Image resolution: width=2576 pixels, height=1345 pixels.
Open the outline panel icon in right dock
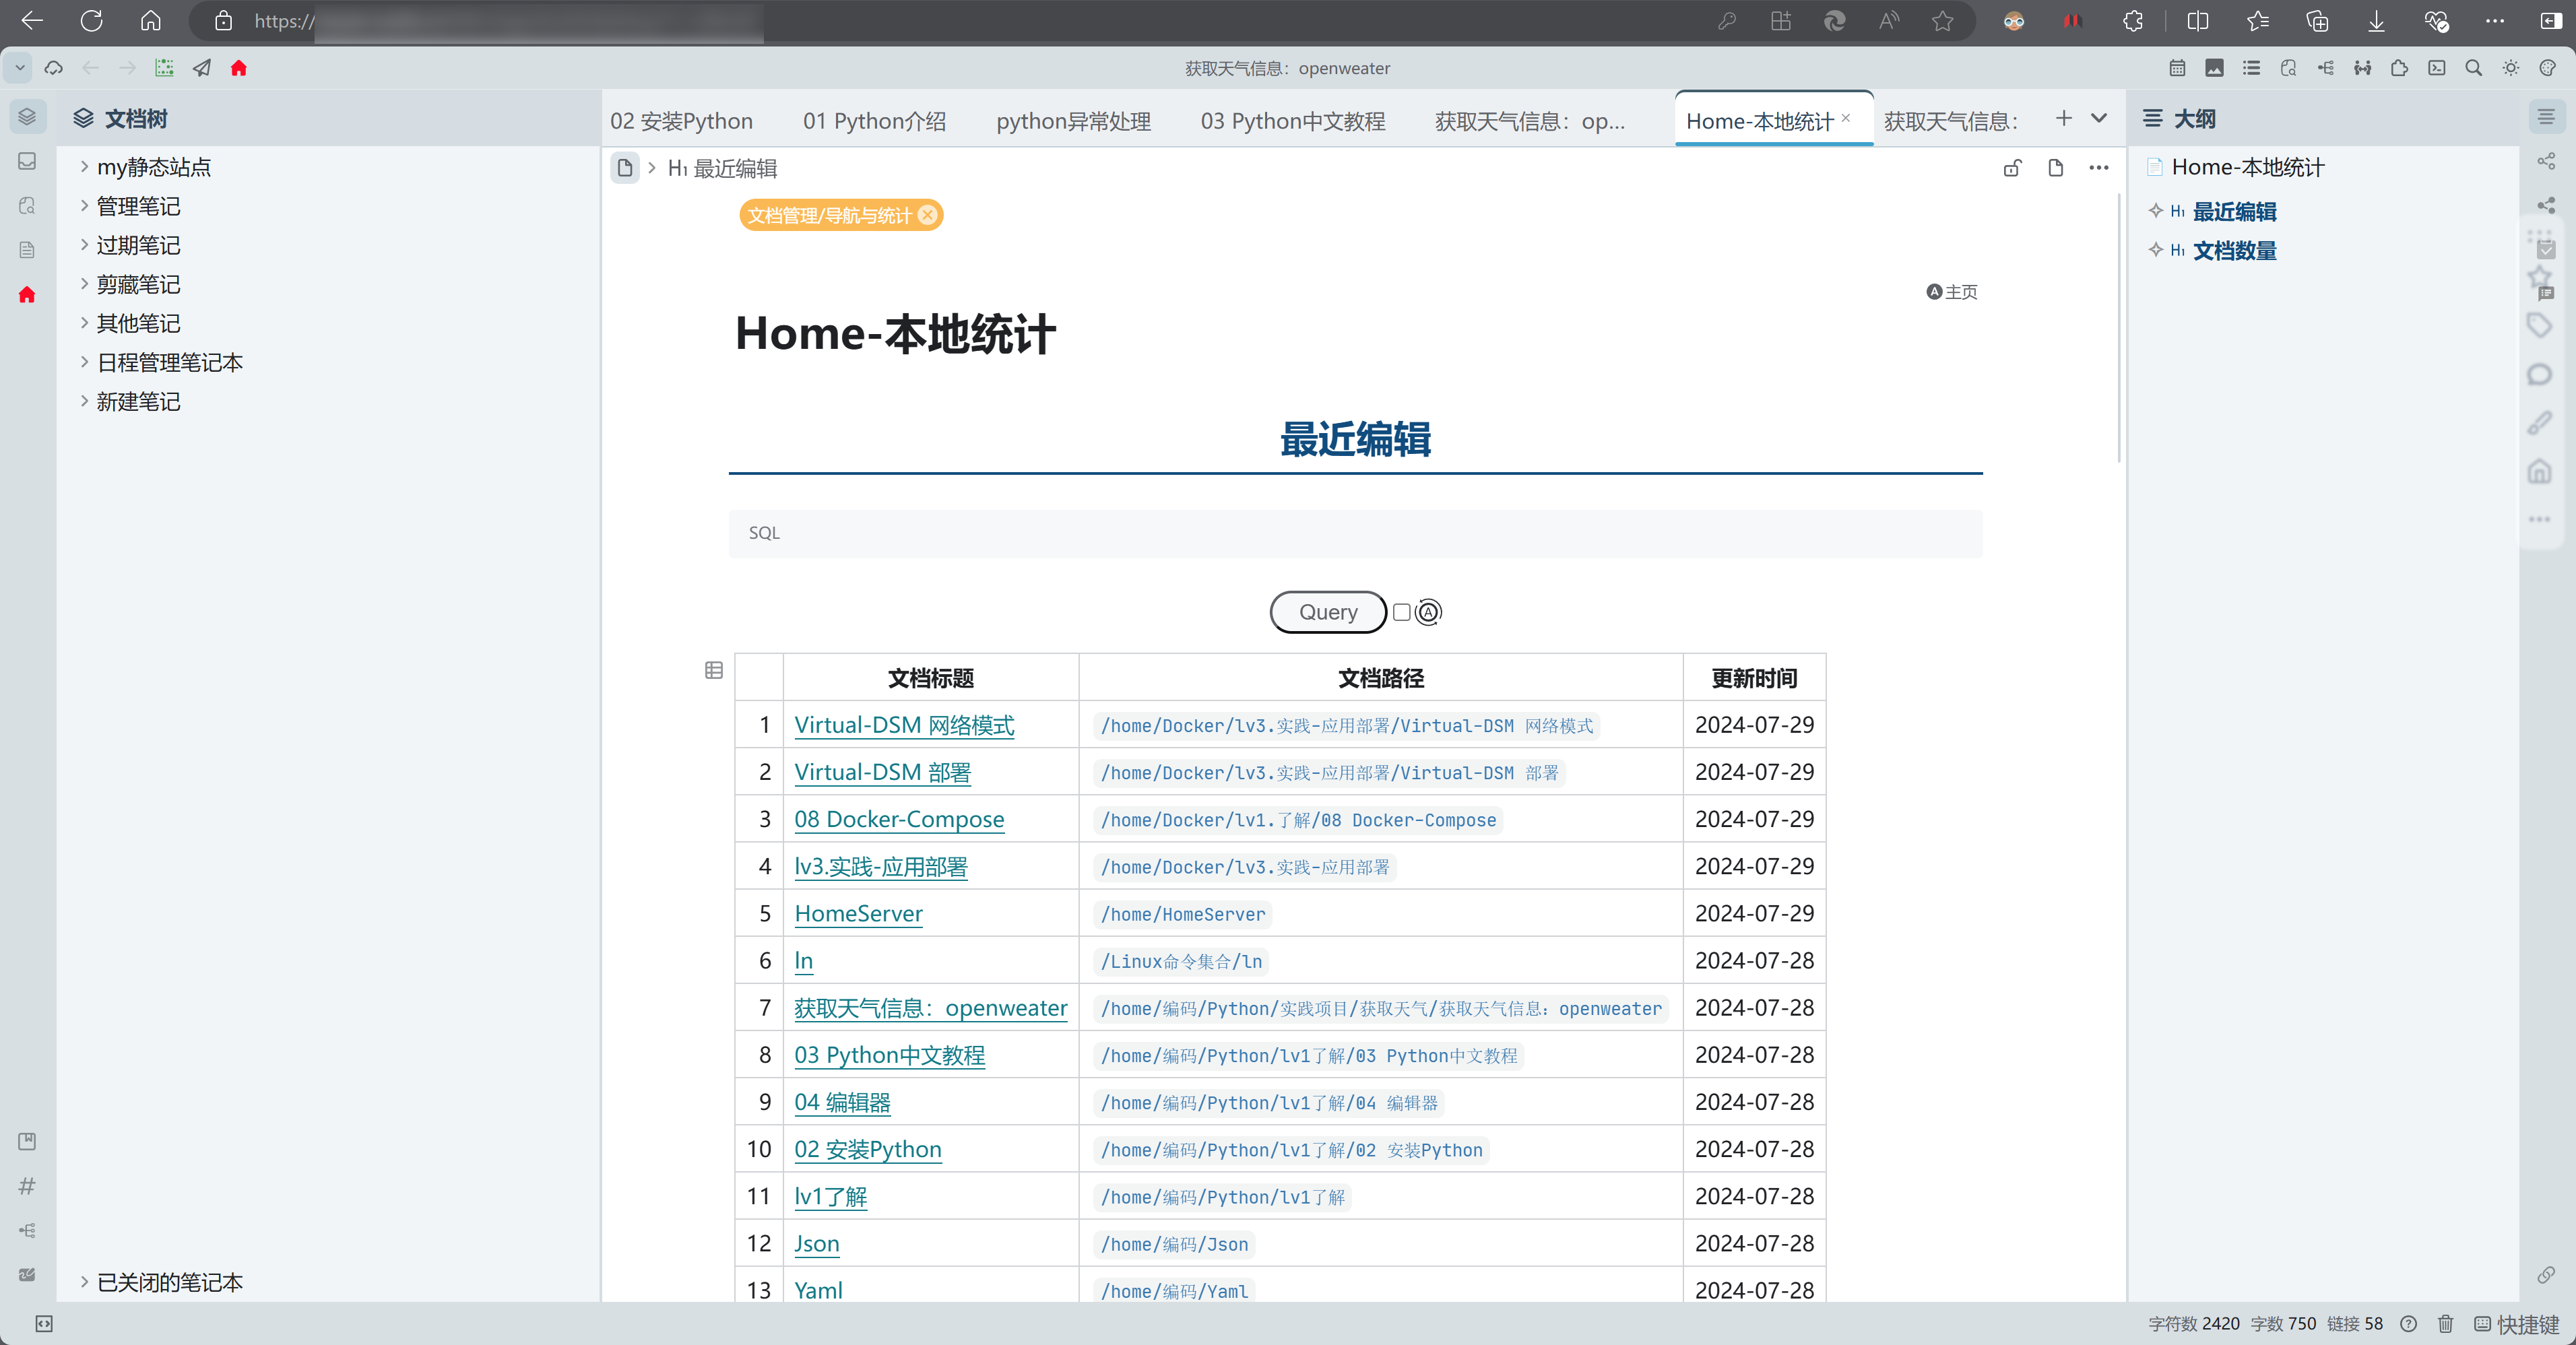pos(2546,117)
